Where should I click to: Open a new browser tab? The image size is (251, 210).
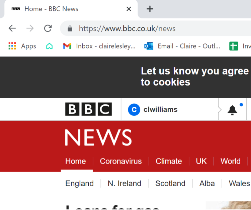150,9
